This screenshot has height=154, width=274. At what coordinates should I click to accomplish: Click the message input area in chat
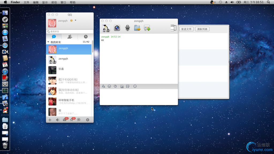[139, 97]
